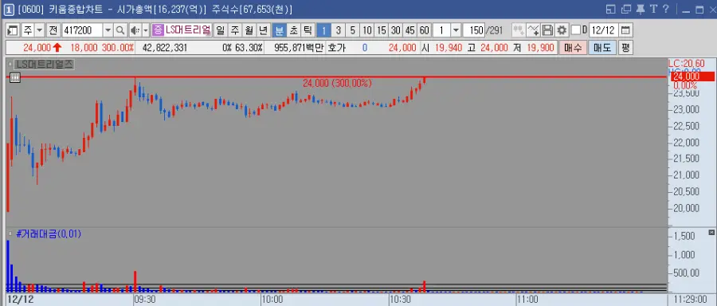This screenshot has height=306, width=717.
Task: Click the add line indicator icon
Action: 533,30
